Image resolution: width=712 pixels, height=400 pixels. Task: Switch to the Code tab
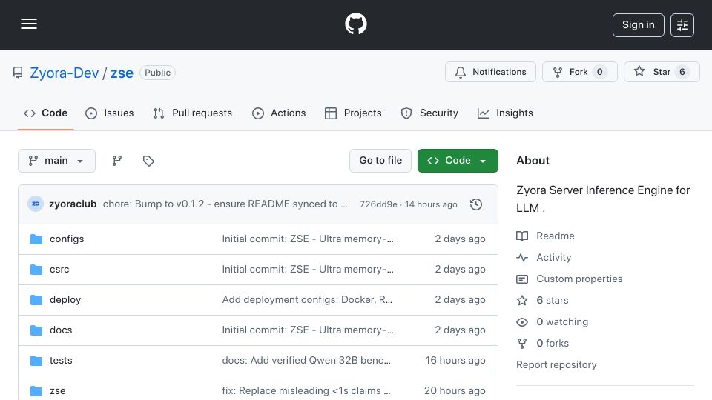(x=45, y=113)
